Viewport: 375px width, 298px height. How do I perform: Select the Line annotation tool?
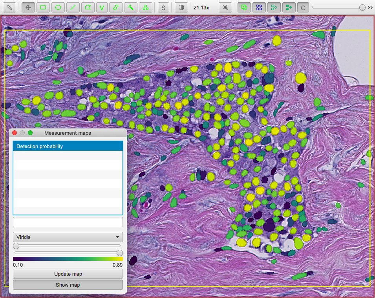tap(73, 7)
